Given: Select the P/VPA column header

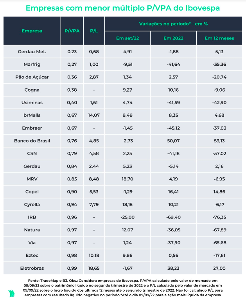Looking at the screenshot, I should [72, 31].
